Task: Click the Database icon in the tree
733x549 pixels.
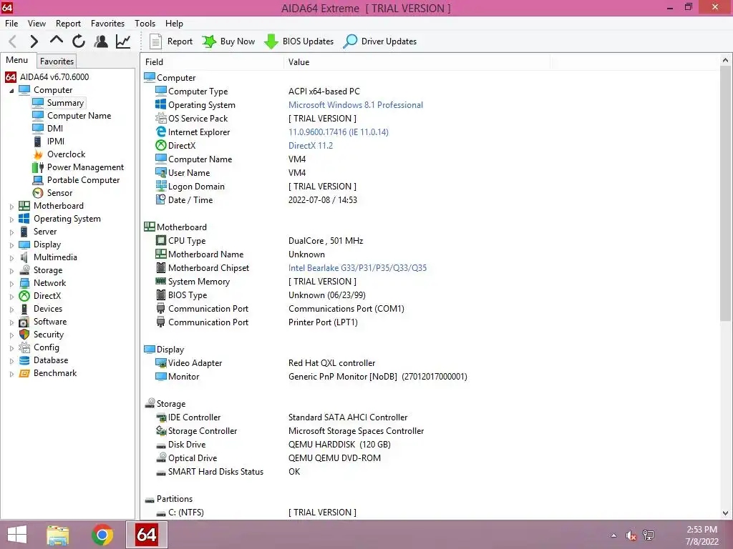Action: 24,360
